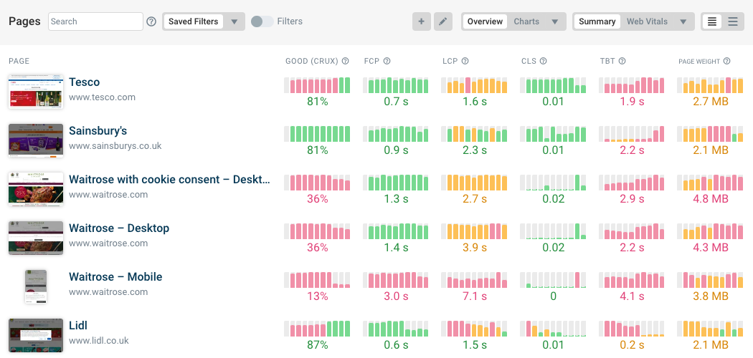Click Waitrose – Mobile 13% CrUX value

point(317,296)
